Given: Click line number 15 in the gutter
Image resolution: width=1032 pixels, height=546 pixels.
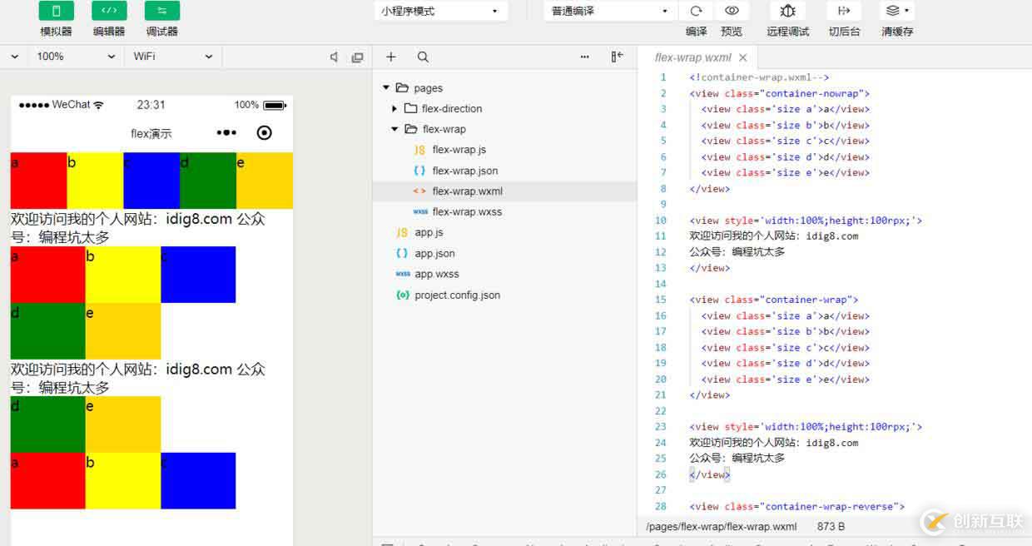Looking at the screenshot, I should 661,300.
